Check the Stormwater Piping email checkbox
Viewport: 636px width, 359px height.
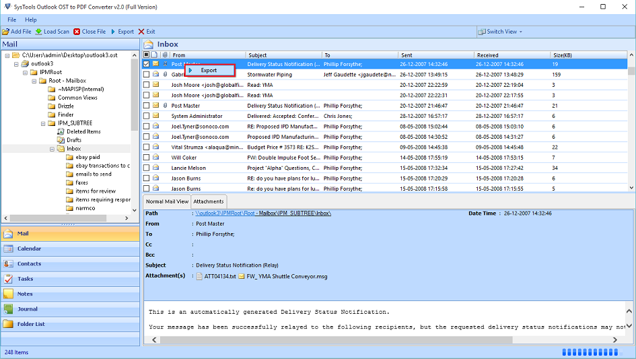pyautogui.click(x=147, y=75)
